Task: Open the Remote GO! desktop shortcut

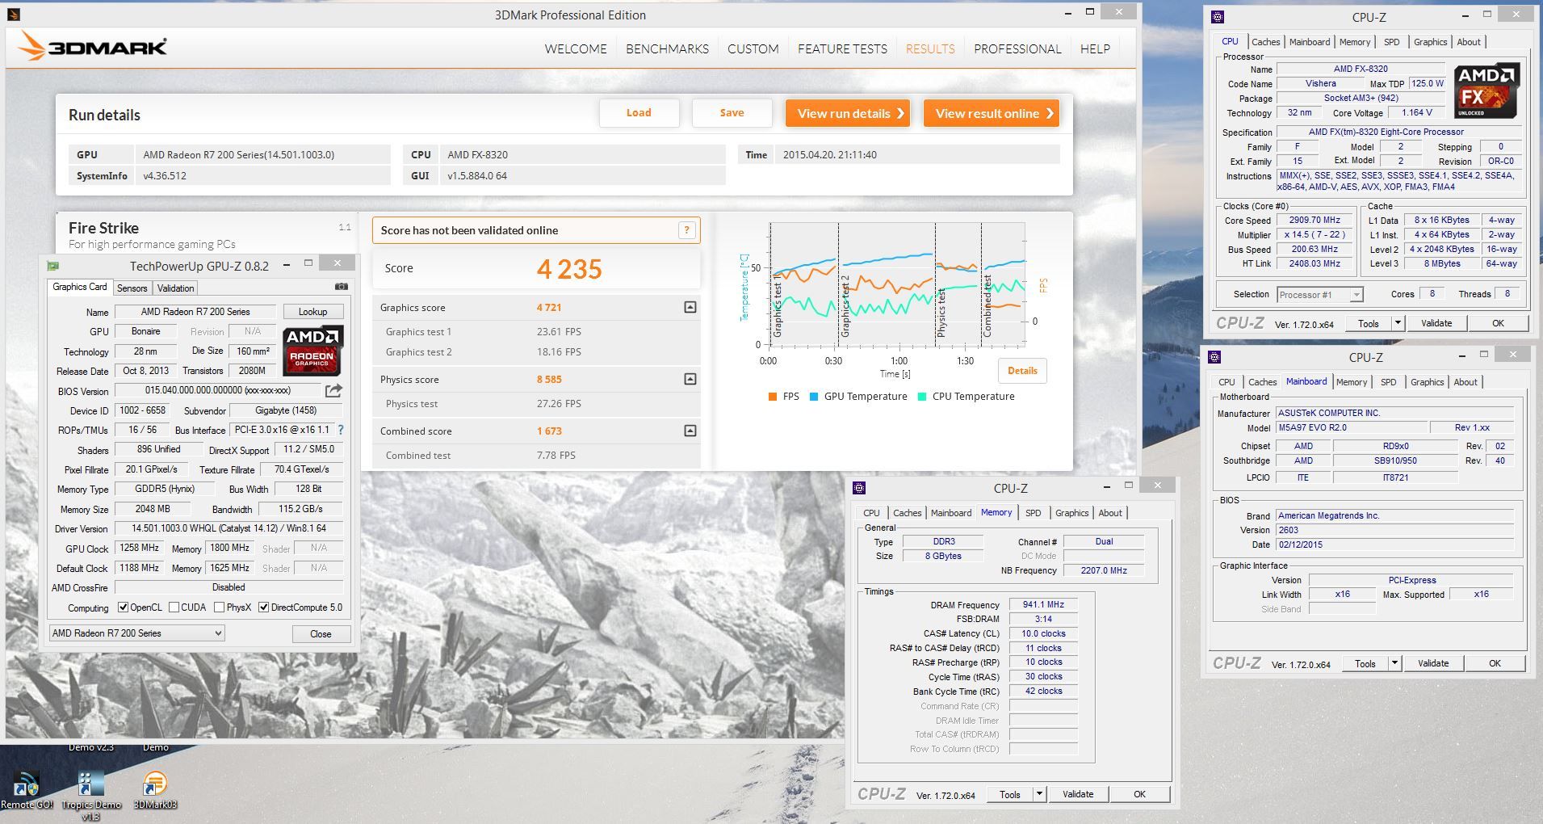Action: point(26,790)
